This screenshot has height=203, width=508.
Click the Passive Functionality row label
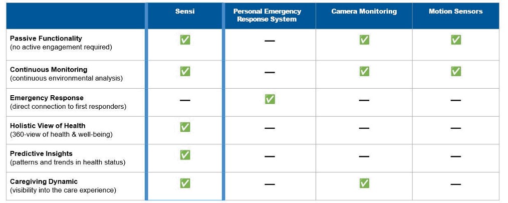point(46,39)
